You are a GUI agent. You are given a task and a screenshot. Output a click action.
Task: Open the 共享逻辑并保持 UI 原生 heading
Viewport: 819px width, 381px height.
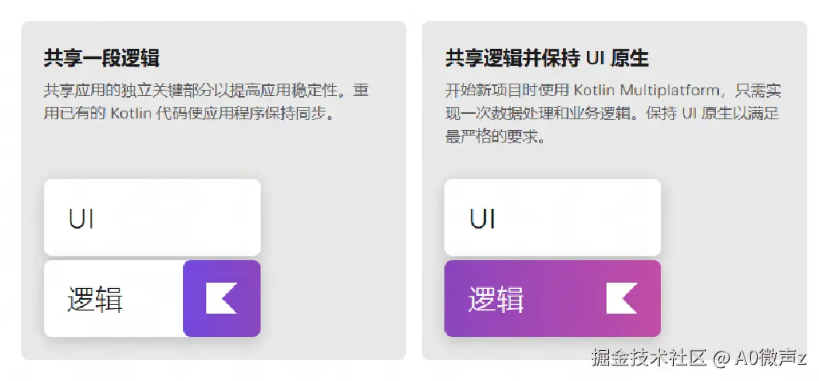coord(547,58)
